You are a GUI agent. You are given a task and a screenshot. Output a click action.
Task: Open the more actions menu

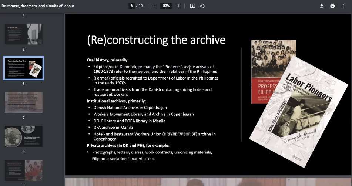point(343,6)
